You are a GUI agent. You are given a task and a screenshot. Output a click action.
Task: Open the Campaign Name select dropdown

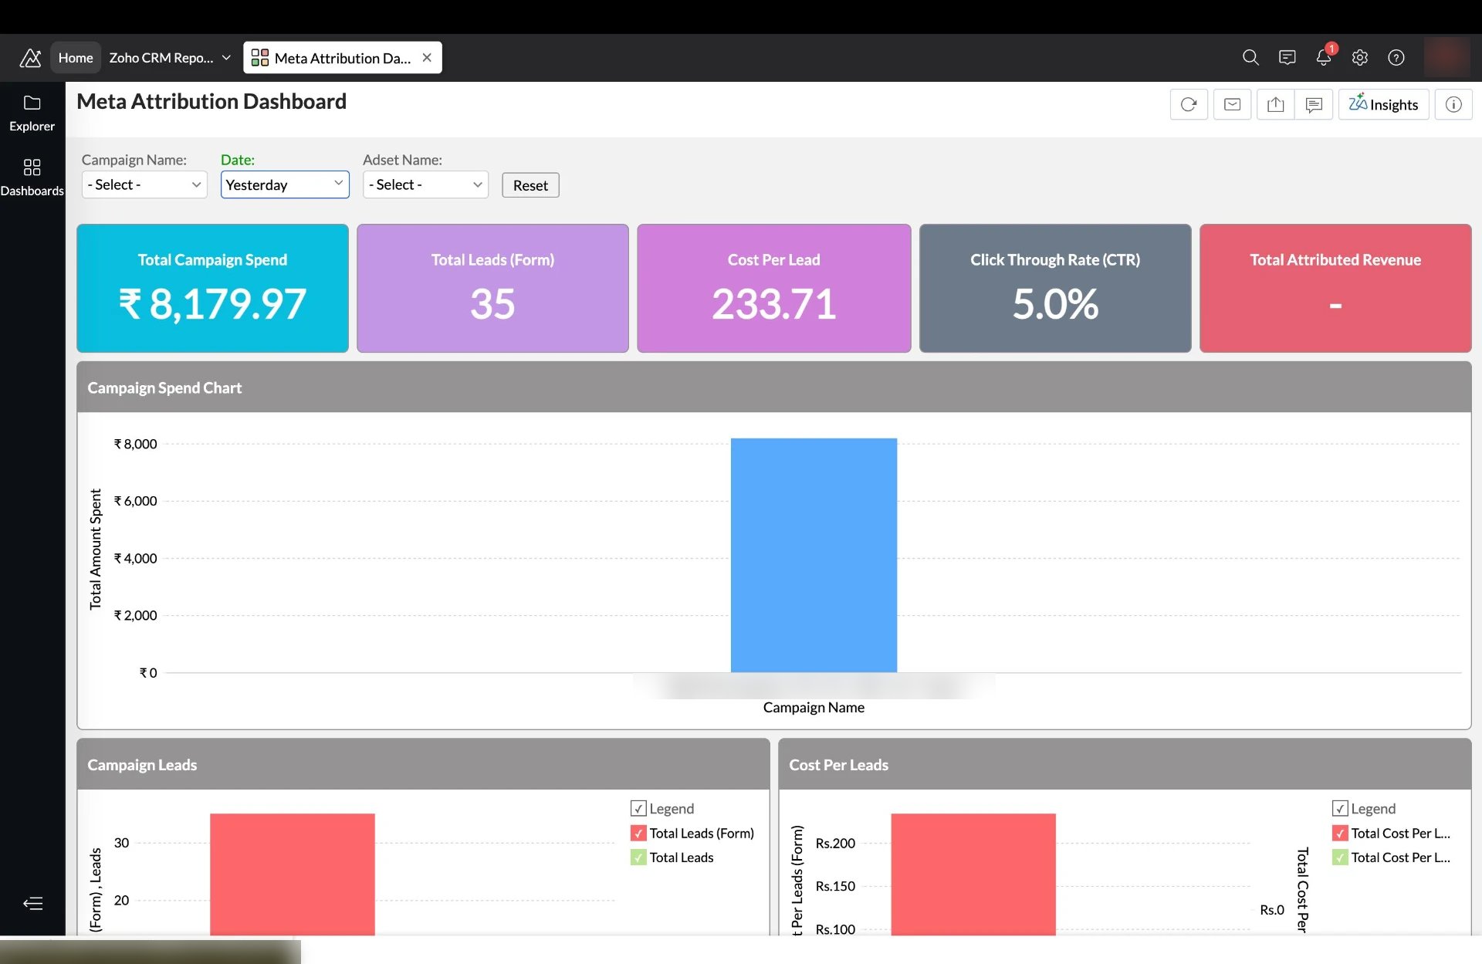(x=144, y=184)
